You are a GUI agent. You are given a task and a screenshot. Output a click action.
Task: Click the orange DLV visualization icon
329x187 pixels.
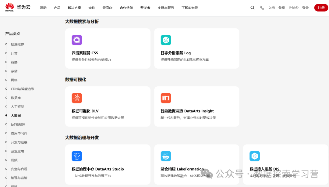(77, 98)
